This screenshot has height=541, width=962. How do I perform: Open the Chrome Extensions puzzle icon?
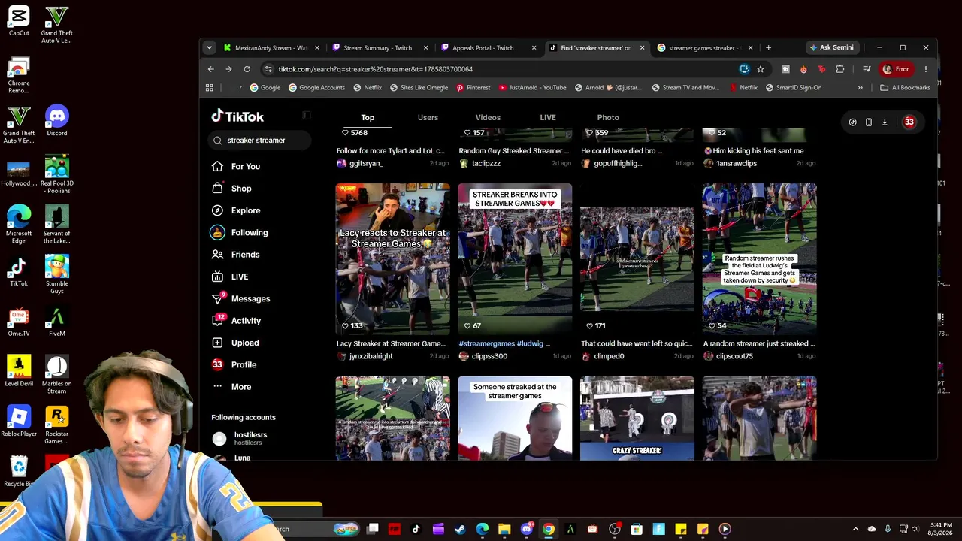coord(840,69)
